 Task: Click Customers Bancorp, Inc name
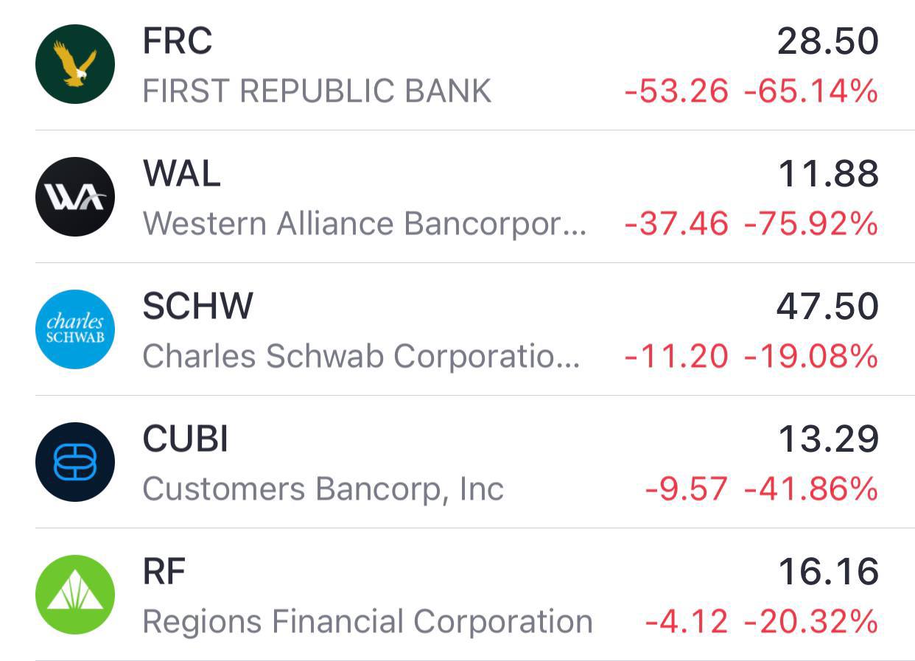coord(323,489)
